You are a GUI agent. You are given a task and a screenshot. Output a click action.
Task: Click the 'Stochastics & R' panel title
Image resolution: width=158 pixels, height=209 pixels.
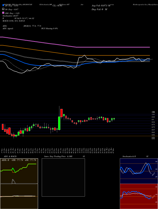[x=129, y=156]
